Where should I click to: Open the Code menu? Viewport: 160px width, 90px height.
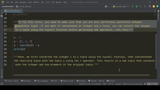tap(30, 2)
